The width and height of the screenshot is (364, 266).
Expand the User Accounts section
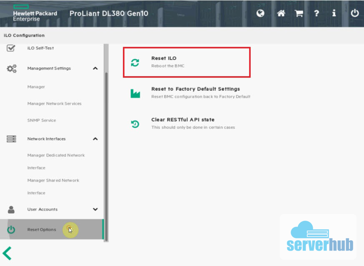coord(95,209)
